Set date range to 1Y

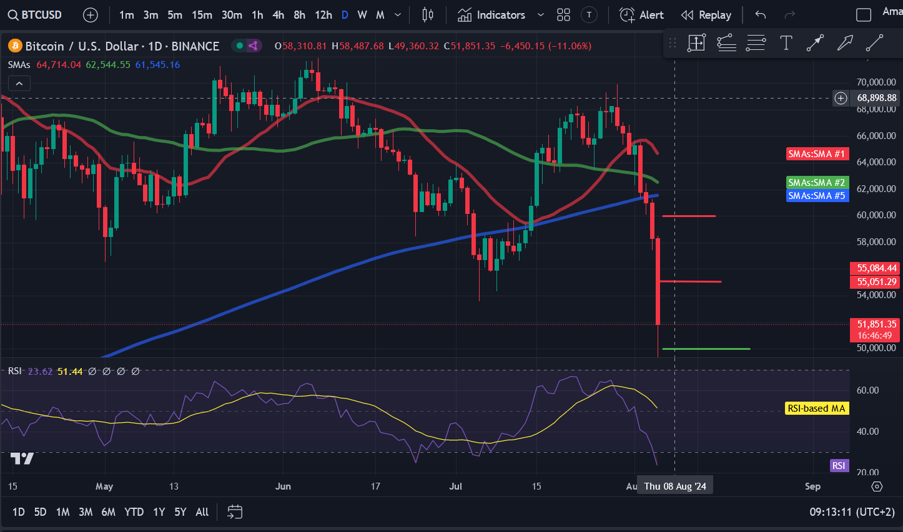[159, 512]
